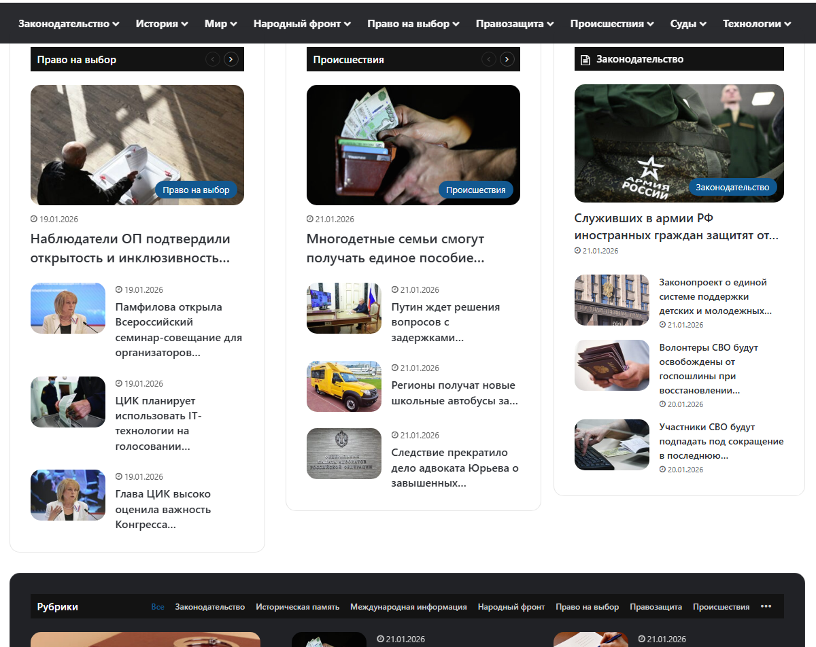Click the wallet with rubles main photo
The width and height of the screenshot is (816, 647).
[x=413, y=145]
